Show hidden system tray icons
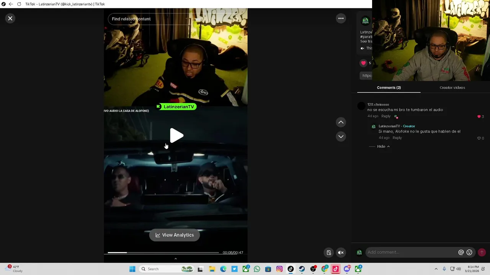490x275 pixels. tap(436, 269)
